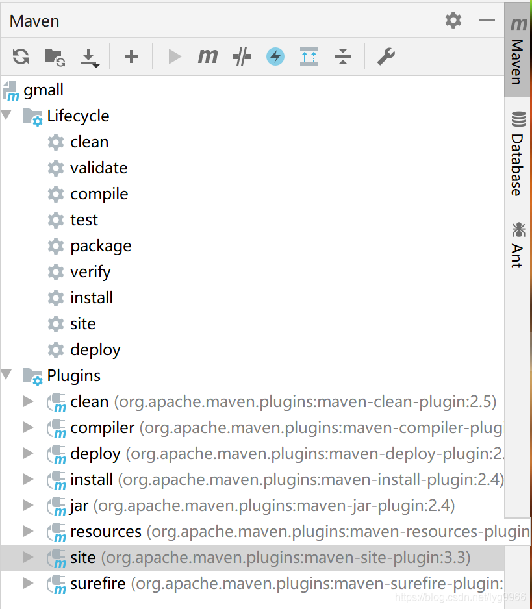Open Ant side tab
The image size is (532, 609).
(x=518, y=245)
